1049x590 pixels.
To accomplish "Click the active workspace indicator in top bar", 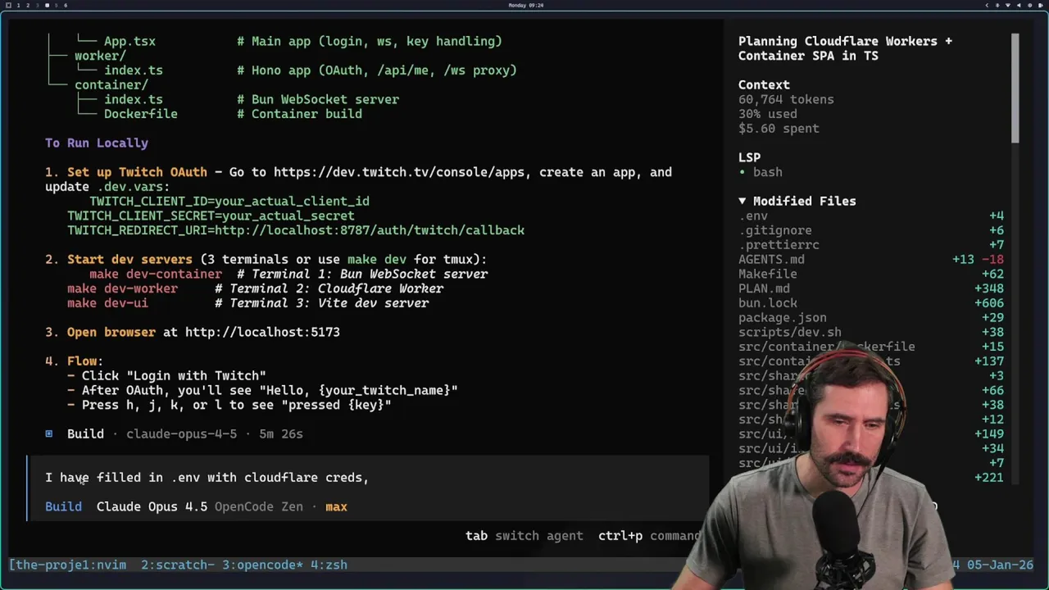I will point(47,5).
